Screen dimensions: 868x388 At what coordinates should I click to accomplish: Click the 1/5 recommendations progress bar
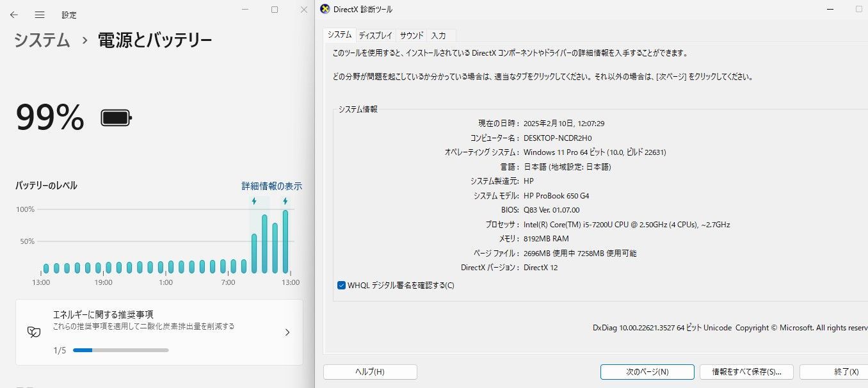pos(121,350)
